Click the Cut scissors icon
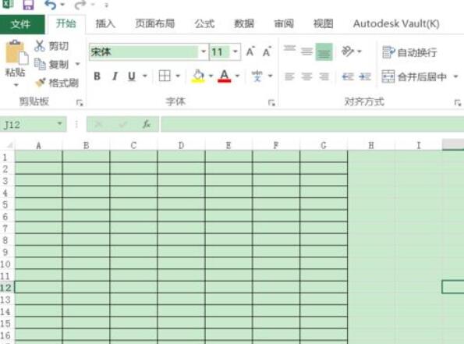The width and height of the screenshot is (464, 344). (x=39, y=46)
